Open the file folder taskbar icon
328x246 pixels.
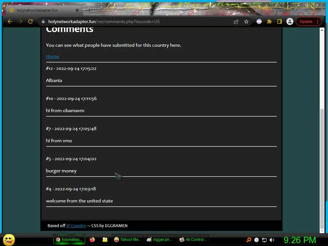pyautogui.click(x=105, y=240)
